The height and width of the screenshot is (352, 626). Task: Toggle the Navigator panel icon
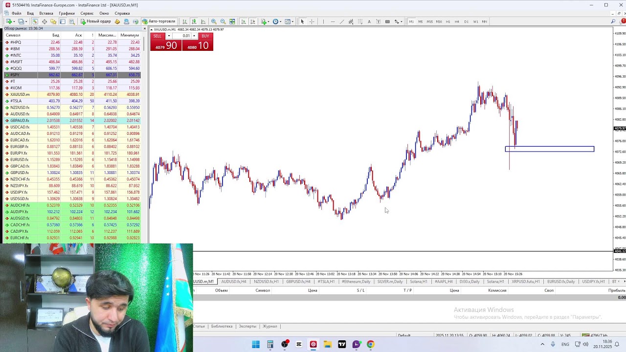(x=53, y=22)
